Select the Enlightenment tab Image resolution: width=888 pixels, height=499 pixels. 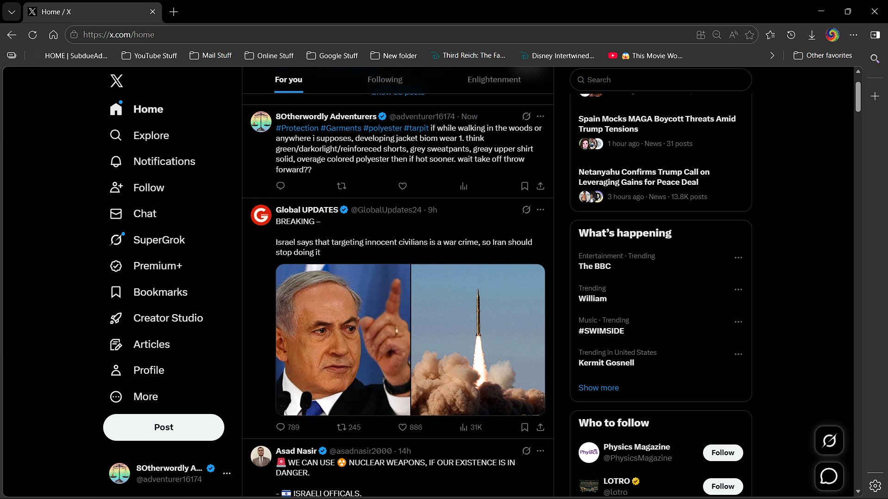pyautogui.click(x=493, y=79)
